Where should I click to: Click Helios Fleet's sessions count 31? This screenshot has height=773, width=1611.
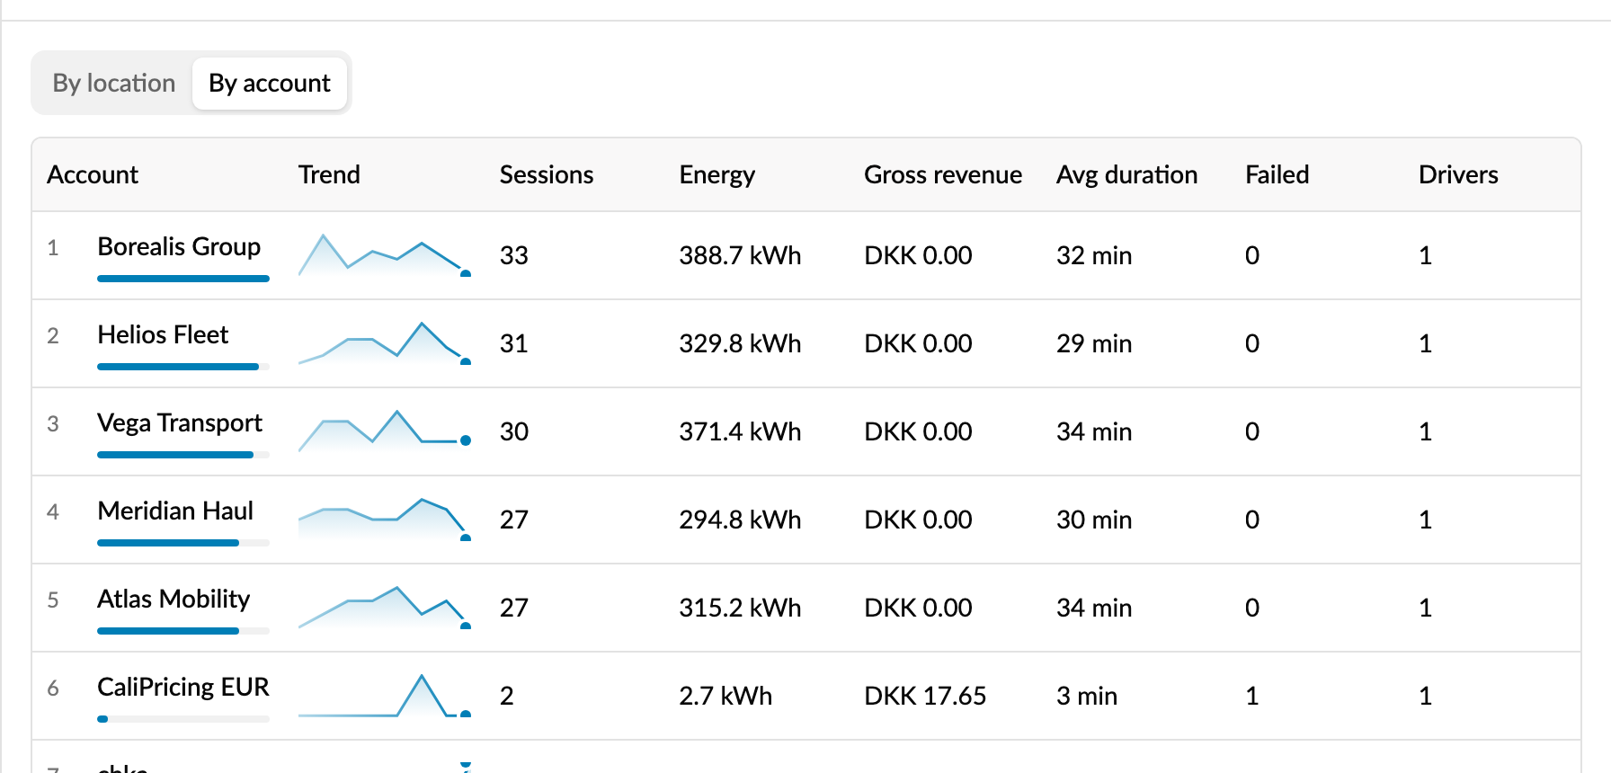pyautogui.click(x=514, y=343)
